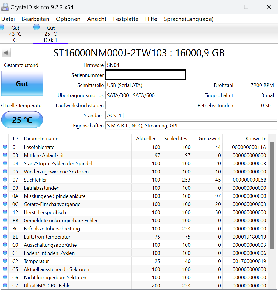Select the Disk 1 status orb

point(36,27)
